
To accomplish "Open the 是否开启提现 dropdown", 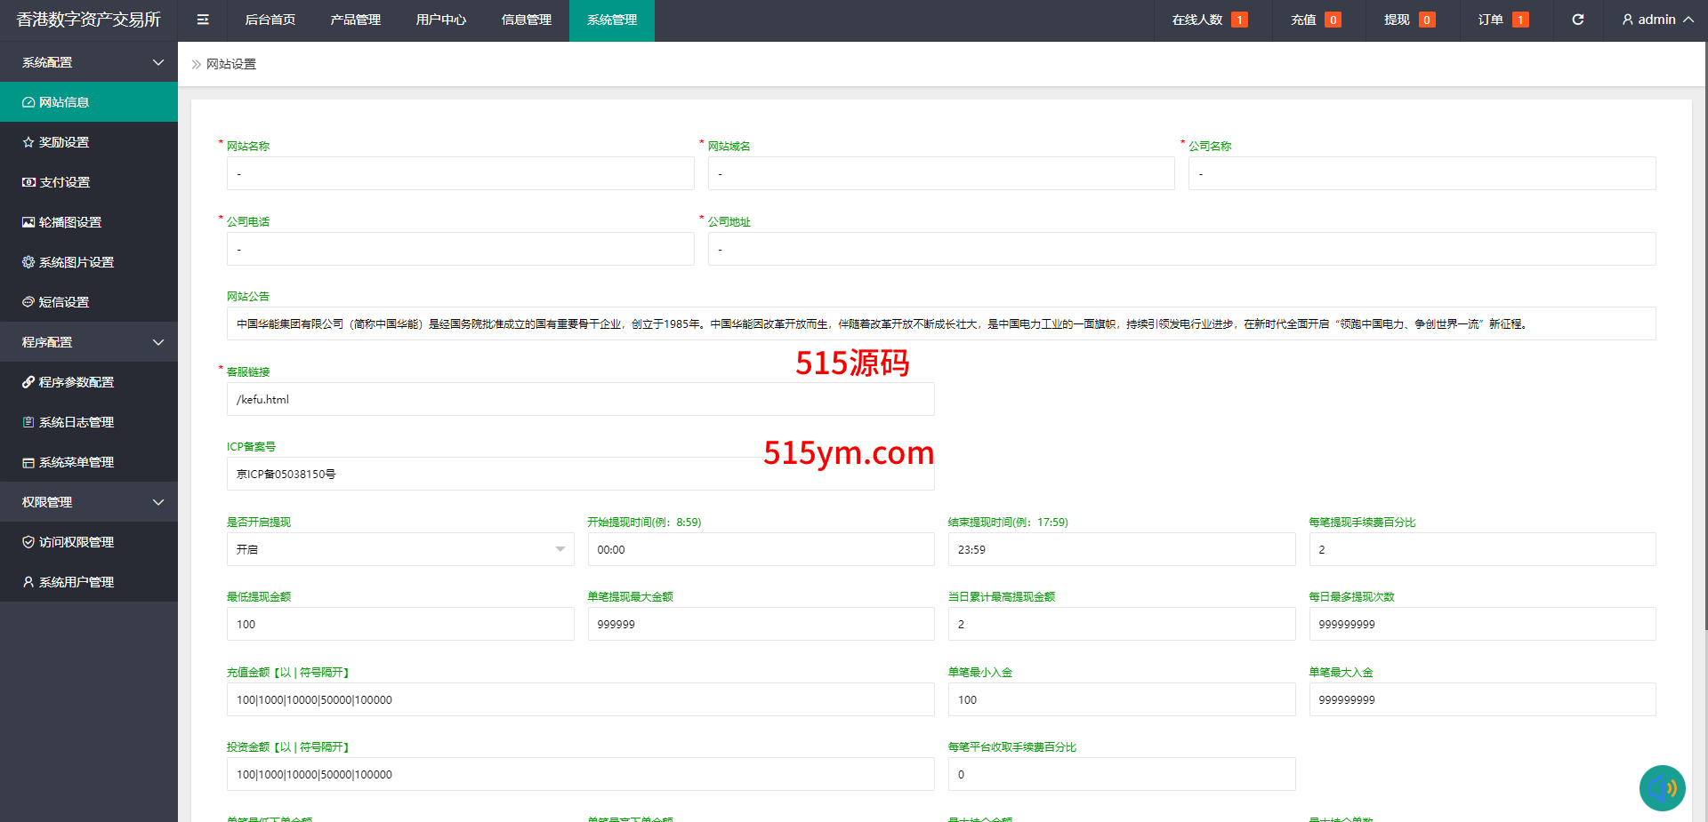I will click(x=400, y=549).
